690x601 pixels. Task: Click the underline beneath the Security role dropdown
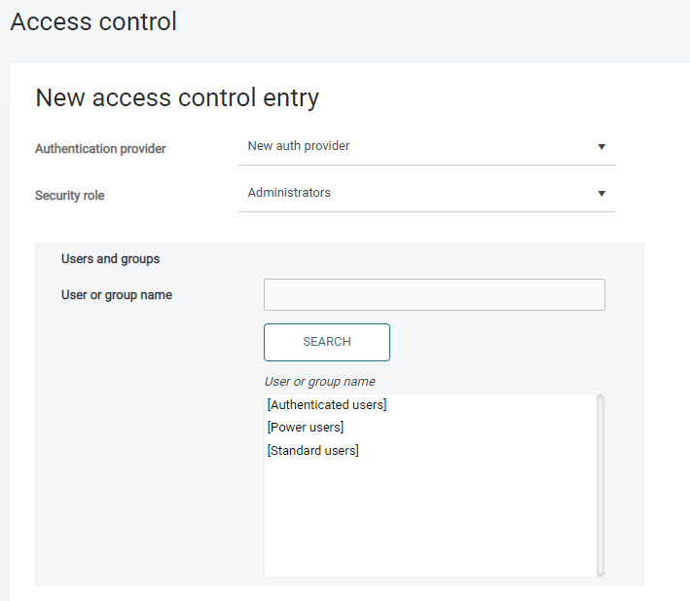[x=426, y=211]
